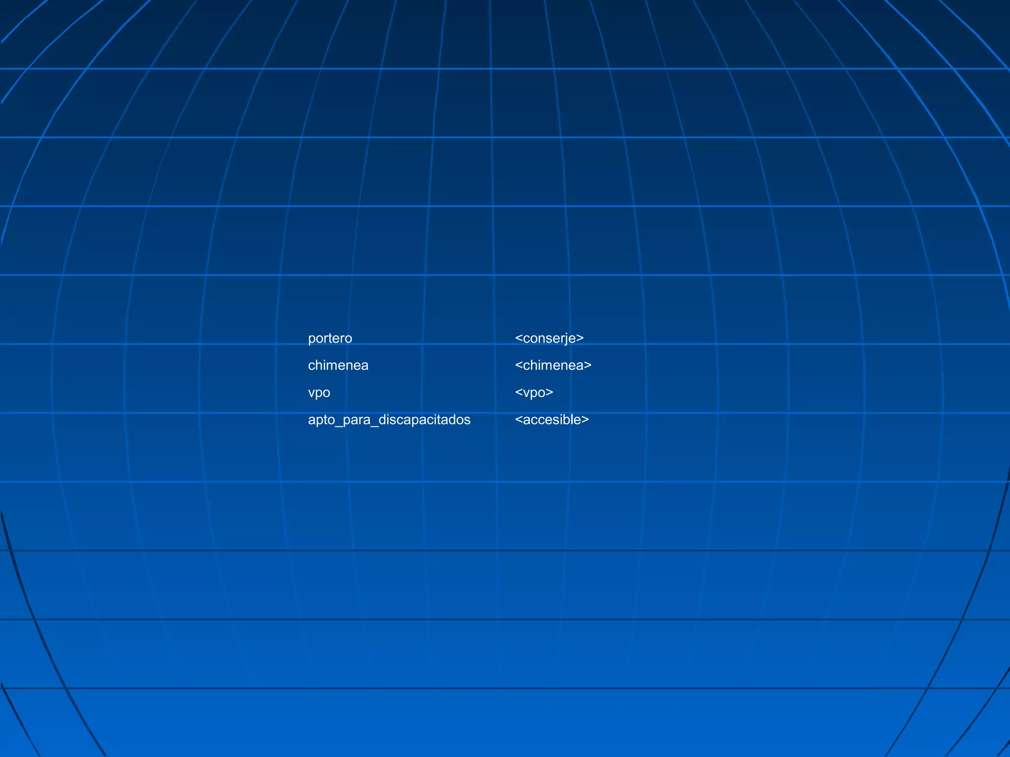The width and height of the screenshot is (1010, 757).
Task: Click the closing bracket of <vpo>
Action: click(549, 393)
